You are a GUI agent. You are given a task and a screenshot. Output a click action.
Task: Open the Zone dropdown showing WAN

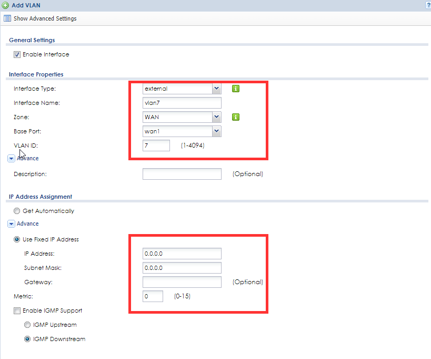pyautogui.click(x=182, y=117)
